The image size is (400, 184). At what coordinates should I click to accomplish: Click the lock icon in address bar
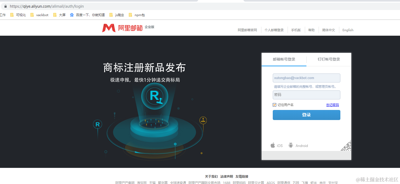pos(6,6)
